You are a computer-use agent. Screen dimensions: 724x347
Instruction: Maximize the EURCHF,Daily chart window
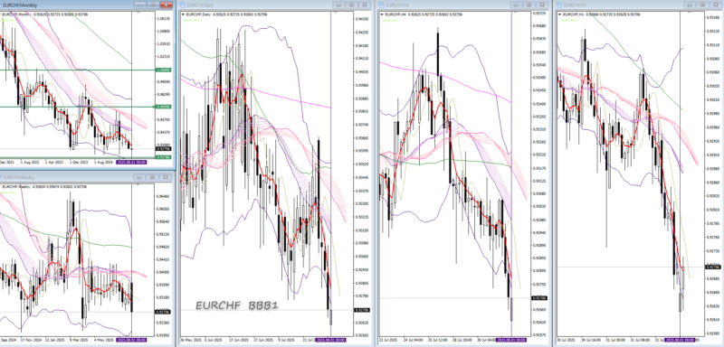click(352, 5)
